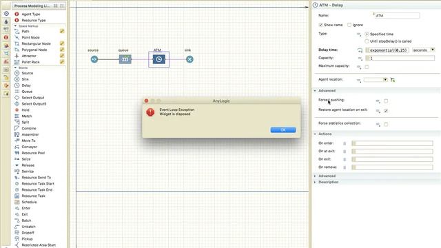Enable the Maximum capacity checkbox
This screenshot has width=441, height=248.
pyautogui.click(x=367, y=67)
